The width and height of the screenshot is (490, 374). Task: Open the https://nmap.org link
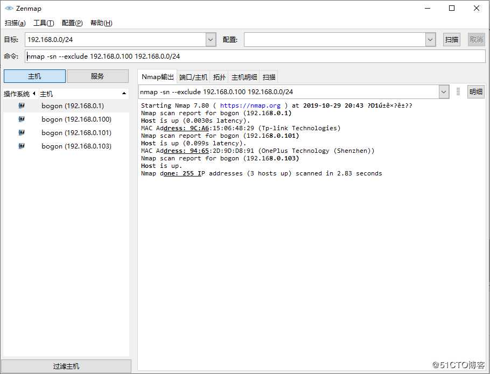pos(250,105)
